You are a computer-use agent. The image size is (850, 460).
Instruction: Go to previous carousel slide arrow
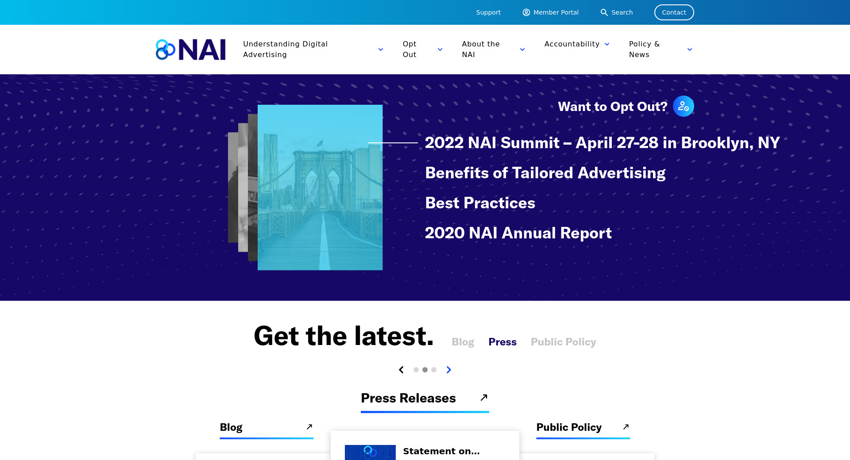(401, 370)
